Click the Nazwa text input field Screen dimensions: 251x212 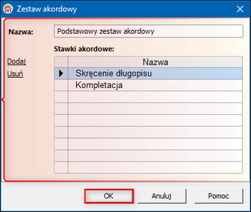pos(149,31)
